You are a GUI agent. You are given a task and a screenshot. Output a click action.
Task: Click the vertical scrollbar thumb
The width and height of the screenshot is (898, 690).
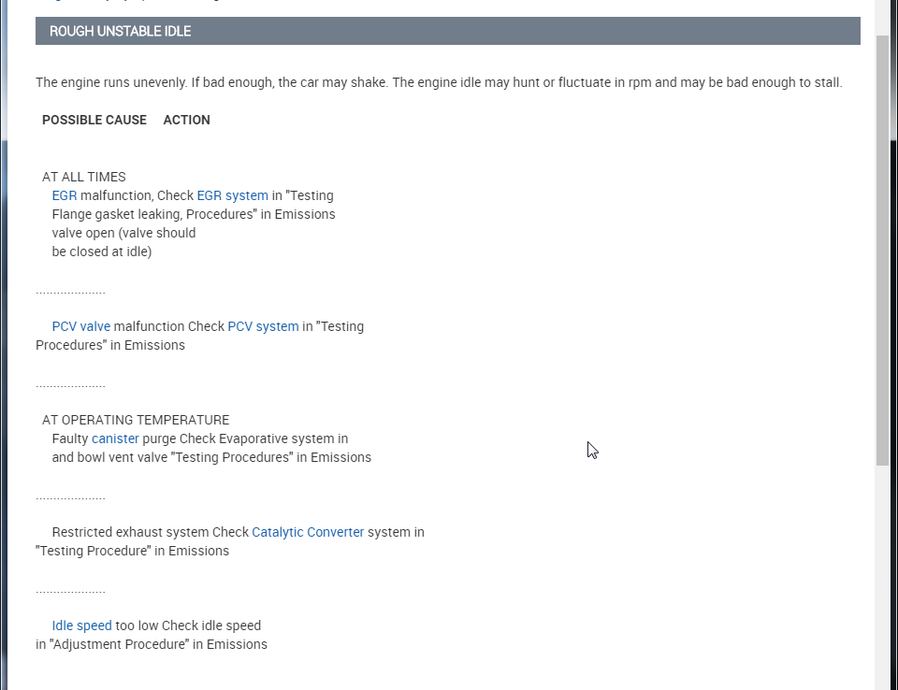[x=882, y=250]
